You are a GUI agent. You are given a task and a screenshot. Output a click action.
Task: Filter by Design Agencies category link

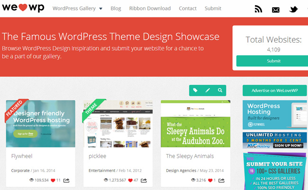coord(181,171)
